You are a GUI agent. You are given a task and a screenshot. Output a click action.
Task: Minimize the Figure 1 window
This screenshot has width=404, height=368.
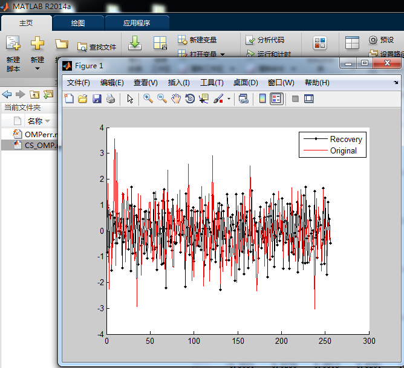348,63
